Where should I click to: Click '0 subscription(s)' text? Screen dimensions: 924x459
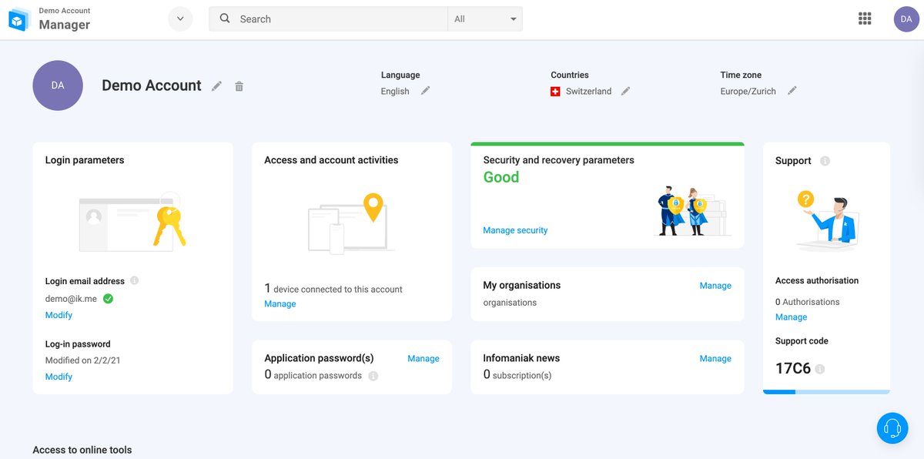[517, 375]
